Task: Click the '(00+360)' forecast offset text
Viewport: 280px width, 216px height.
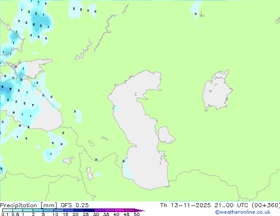Action: 266,205
